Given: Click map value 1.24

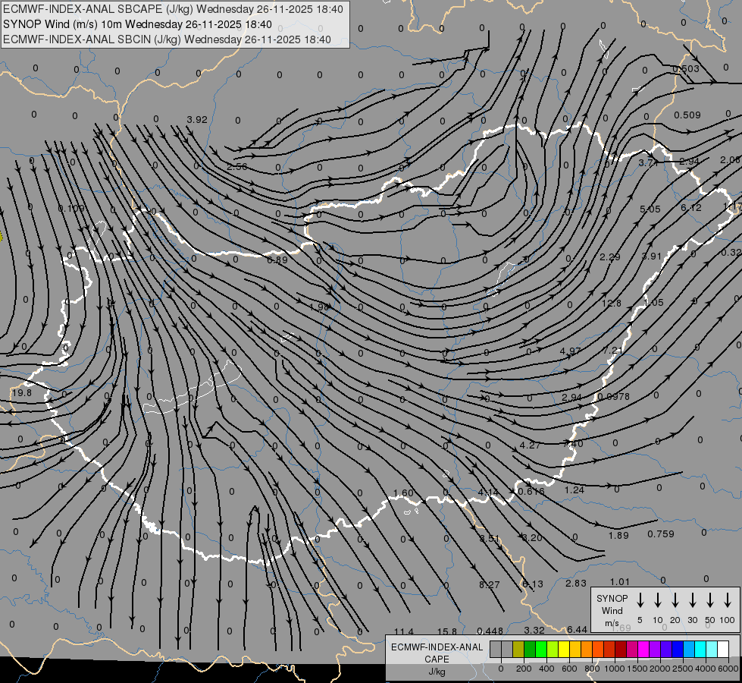Looking at the screenshot, I should tap(575, 490).
